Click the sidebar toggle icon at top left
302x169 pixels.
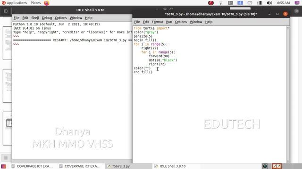tap(6, 11)
